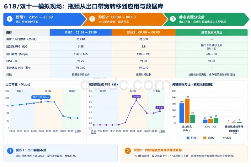This screenshot has height=167, width=251.
Task: Click the green CPU bar labeled 38
Action: pyautogui.click(x=216, y=121)
